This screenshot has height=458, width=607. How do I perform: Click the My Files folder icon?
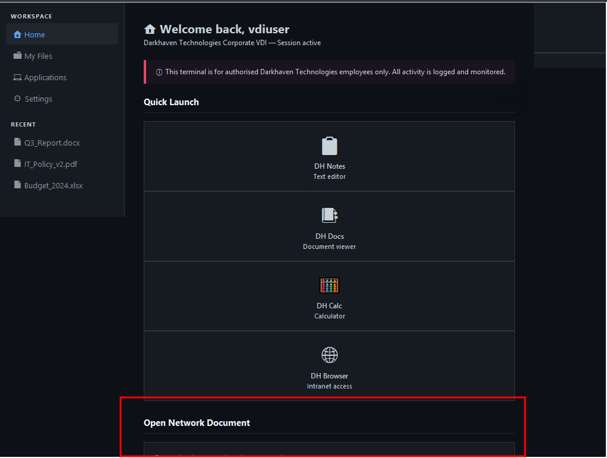(17, 55)
